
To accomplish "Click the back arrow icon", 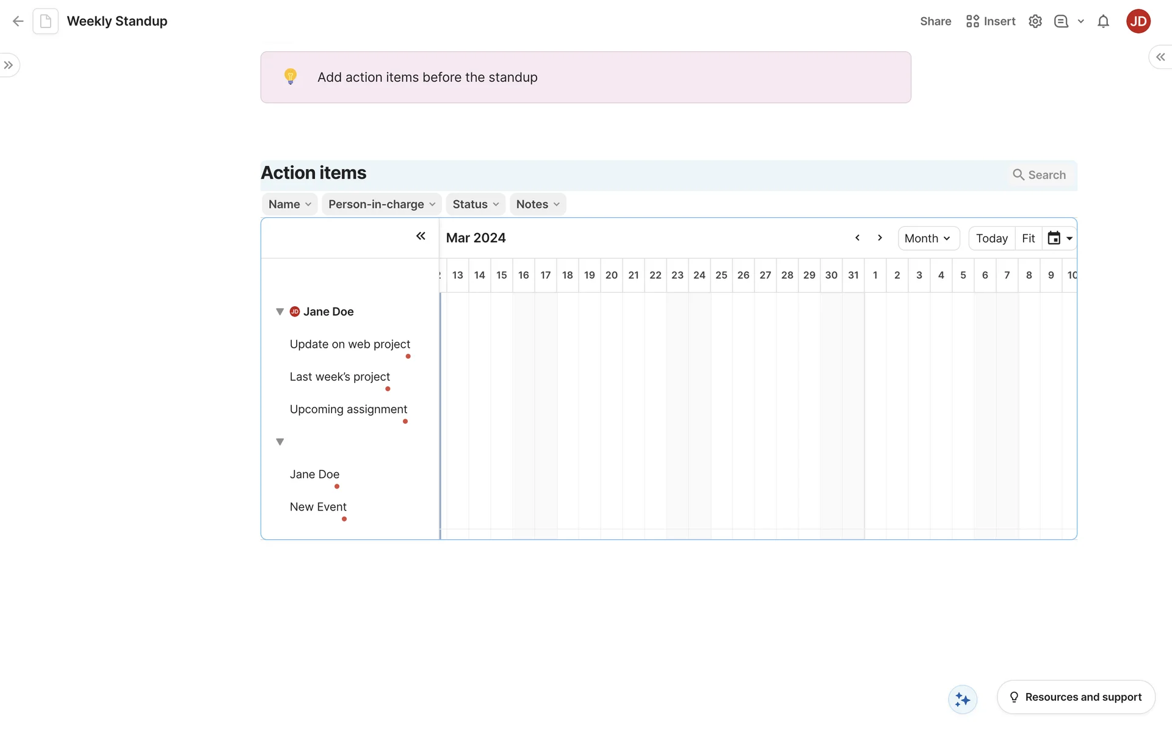I will pyautogui.click(x=18, y=21).
